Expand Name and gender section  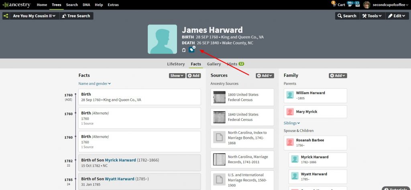click(x=95, y=84)
